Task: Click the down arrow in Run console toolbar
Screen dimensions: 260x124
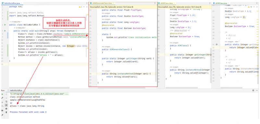Action: (6, 98)
